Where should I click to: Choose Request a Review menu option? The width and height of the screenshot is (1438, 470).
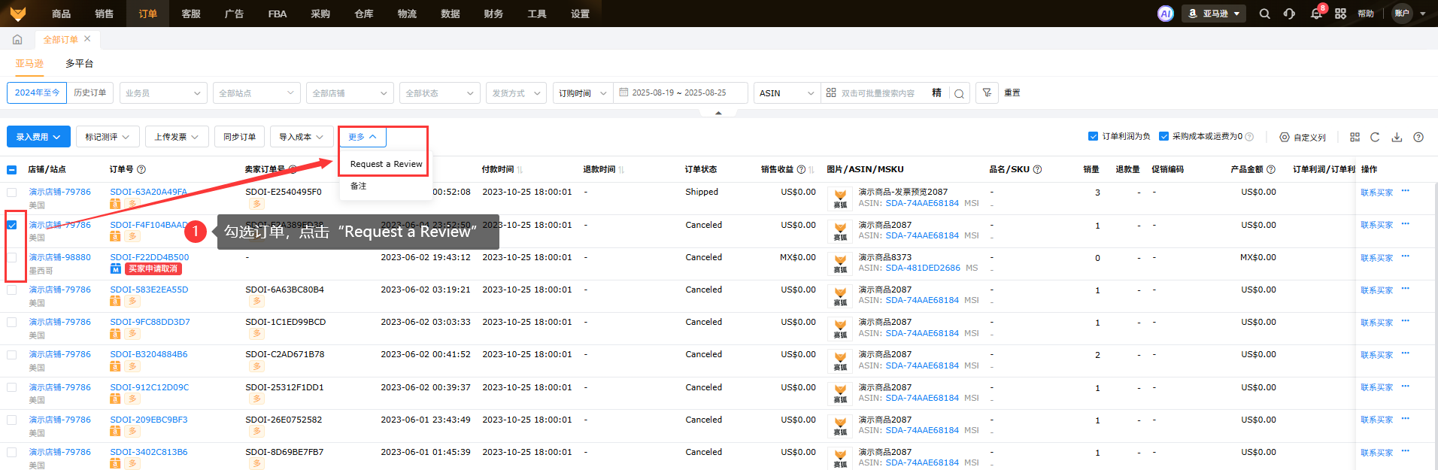tap(386, 164)
